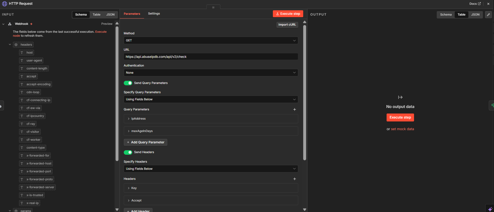Click the plus icon beside Headers label
This screenshot has width=494, height=212.
[x=294, y=179]
